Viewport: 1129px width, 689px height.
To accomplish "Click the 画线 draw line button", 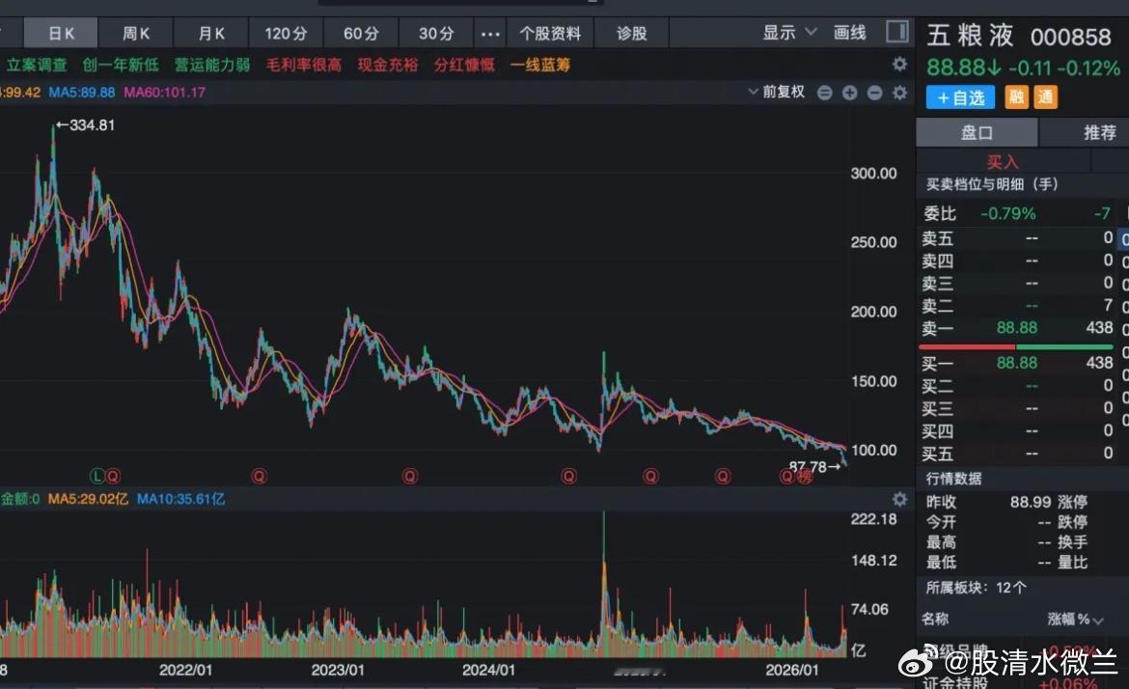I will pos(849,33).
